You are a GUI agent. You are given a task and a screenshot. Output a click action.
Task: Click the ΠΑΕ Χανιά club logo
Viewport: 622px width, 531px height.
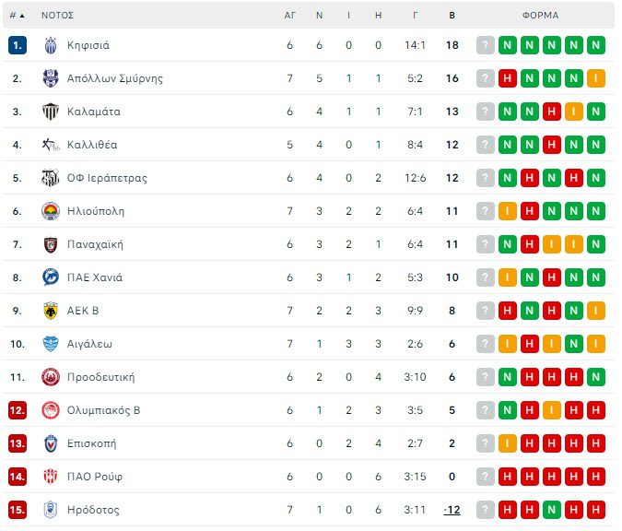click(51, 277)
